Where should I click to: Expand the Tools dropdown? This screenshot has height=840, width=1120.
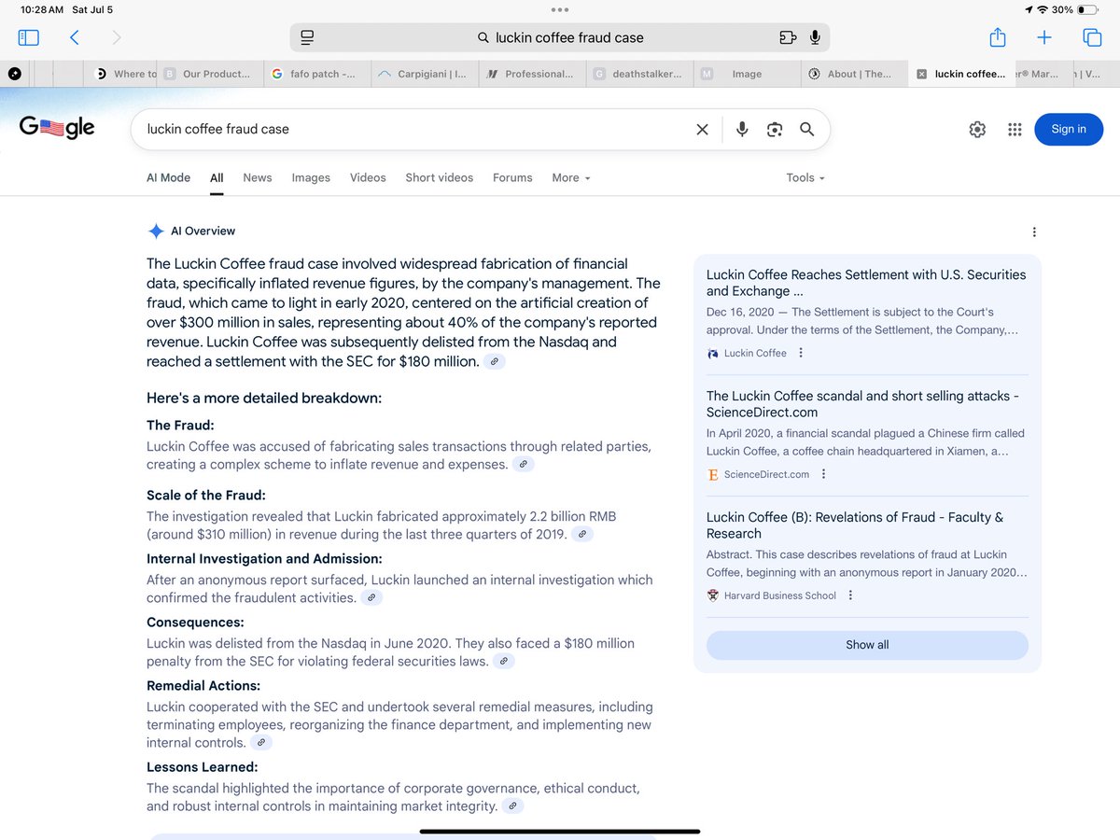(805, 177)
